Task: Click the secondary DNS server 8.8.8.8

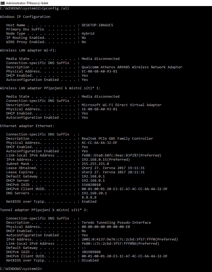Action: 89,197
